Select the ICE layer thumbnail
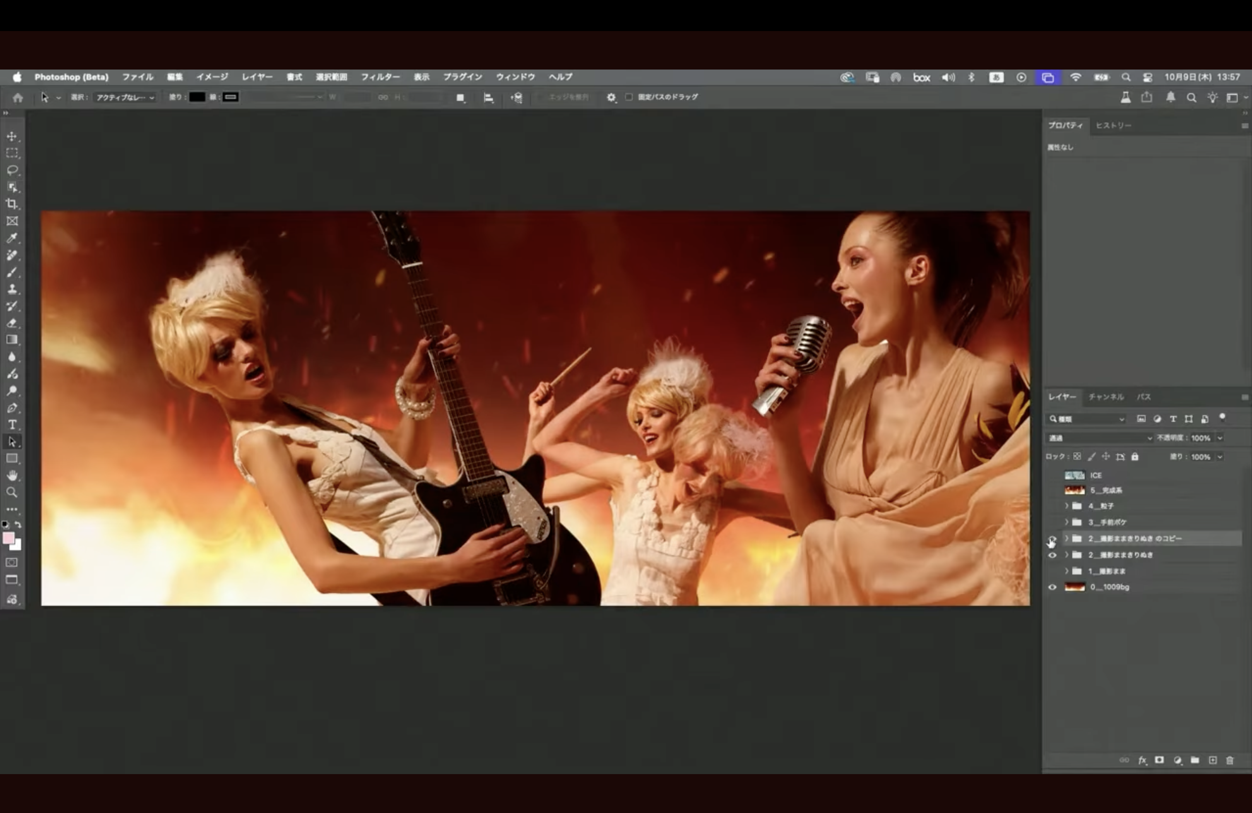The image size is (1252, 813). point(1074,475)
